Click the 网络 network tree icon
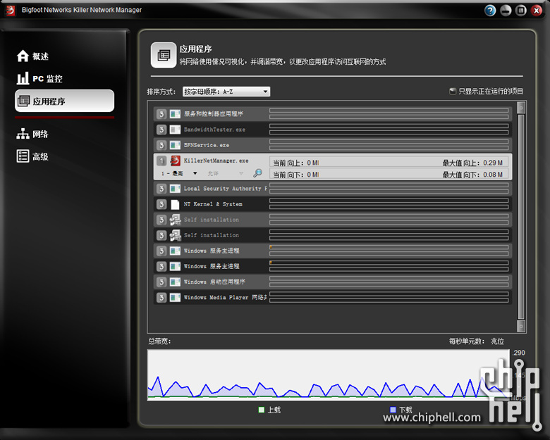The height and width of the screenshot is (440, 550). (x=23, y=134)
